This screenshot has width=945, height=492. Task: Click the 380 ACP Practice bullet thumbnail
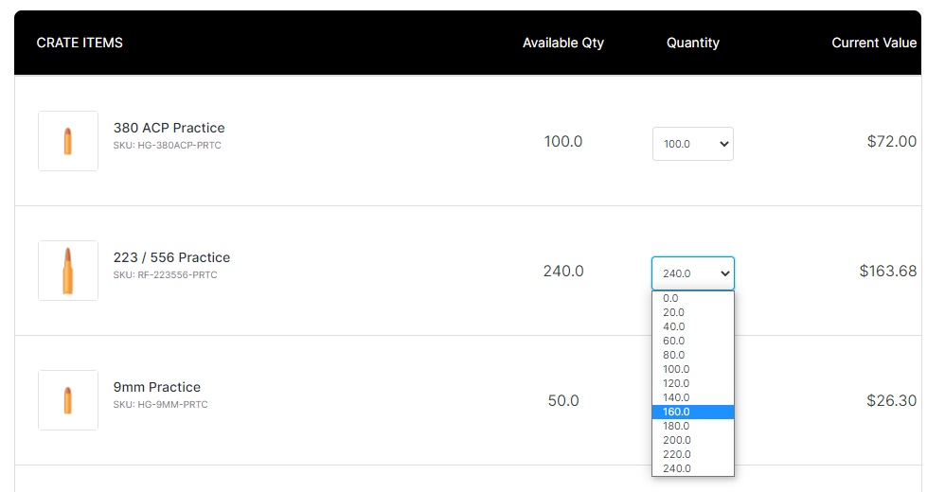click(68, 141)
